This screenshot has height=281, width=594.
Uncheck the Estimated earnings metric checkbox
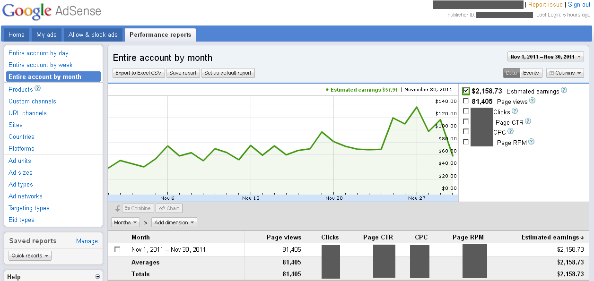coord(466,91)
